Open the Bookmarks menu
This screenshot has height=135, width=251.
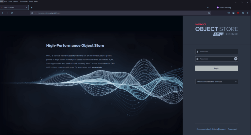(23, 1)
